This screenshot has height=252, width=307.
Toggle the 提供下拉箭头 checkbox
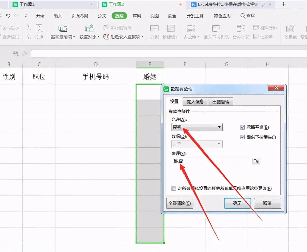tap(242, 137)
